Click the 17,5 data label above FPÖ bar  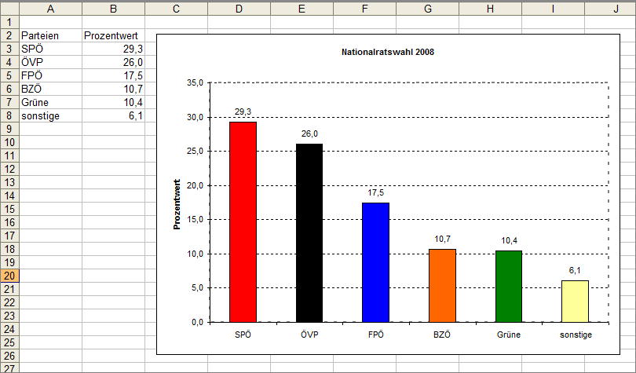(x=375, y=192)
